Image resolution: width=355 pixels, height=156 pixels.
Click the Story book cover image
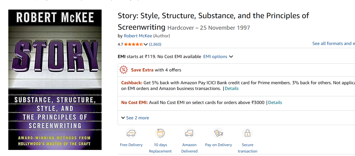(x=55, y=80)
